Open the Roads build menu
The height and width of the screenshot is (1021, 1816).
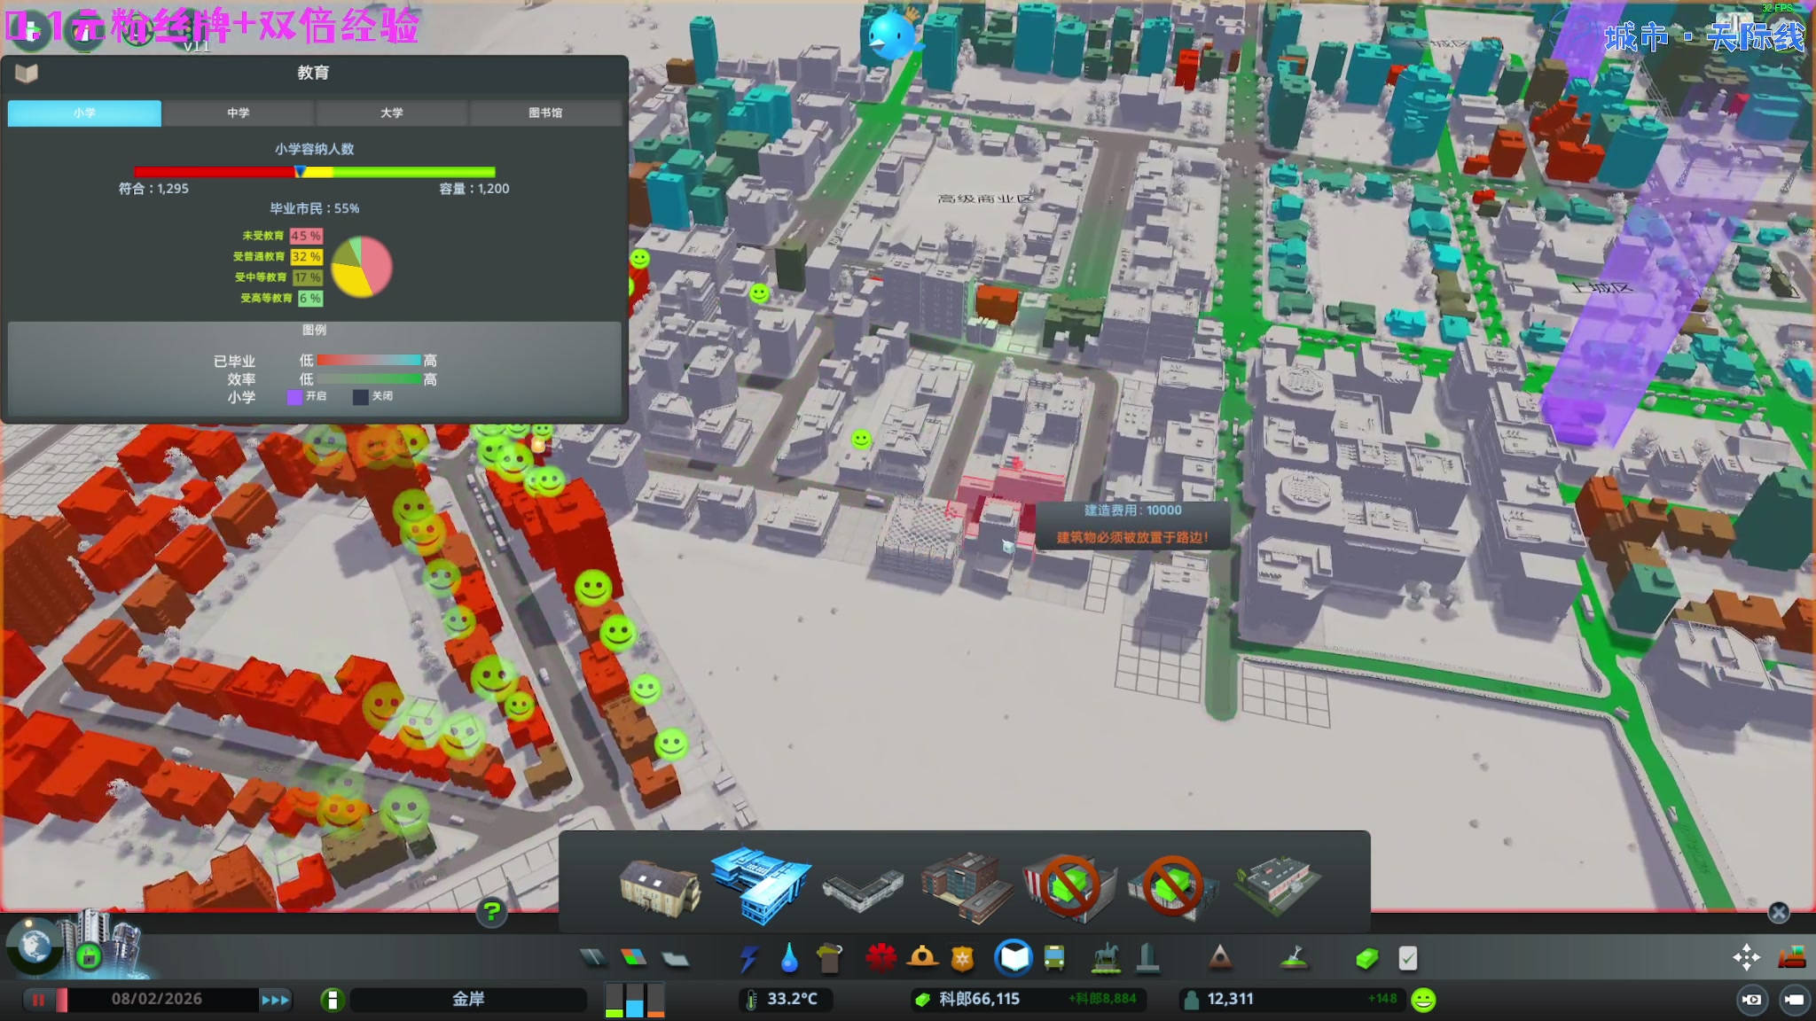point(593,958)
